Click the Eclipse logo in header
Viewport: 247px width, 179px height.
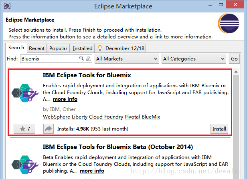click(229, 24)
